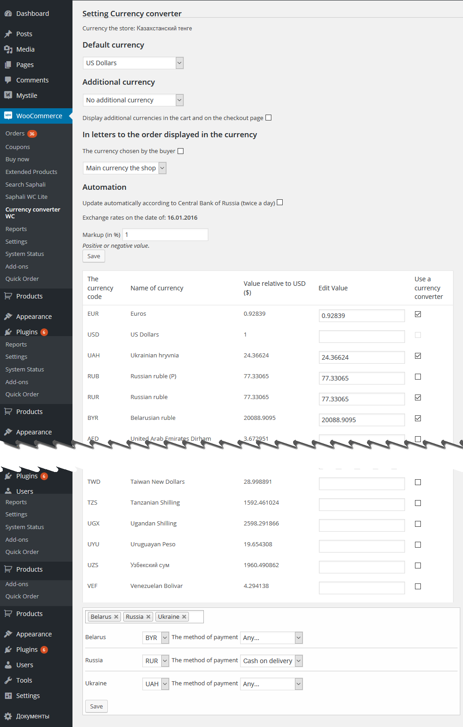Open Search Saphali in the sidebar
The width and height of the screenshot is (463, 727).
tap(25, 185)
